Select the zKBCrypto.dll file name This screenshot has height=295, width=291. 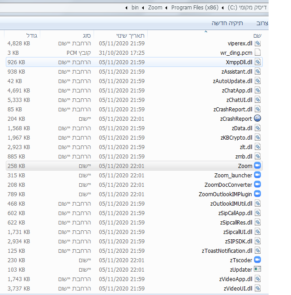pyautogui.click(x=236, y=138)
